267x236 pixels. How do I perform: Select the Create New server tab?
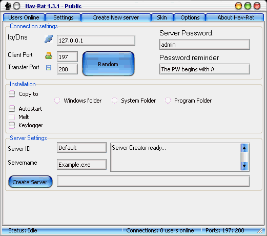click(116, 17)
